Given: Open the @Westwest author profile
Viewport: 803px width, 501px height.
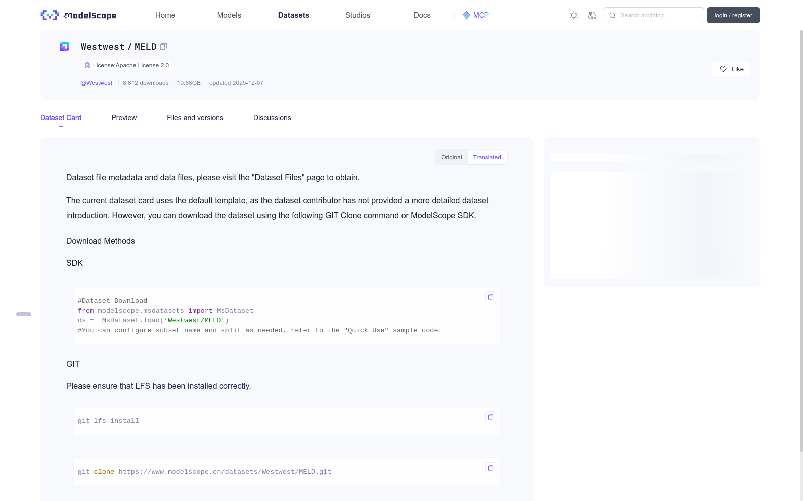Looking at the screenshot, I should pos(96,83).
